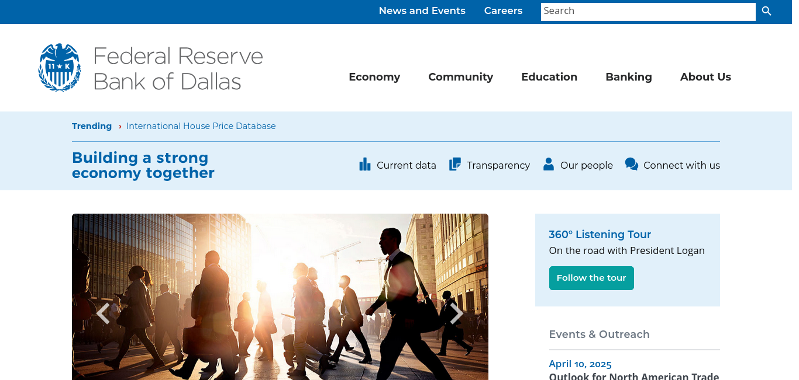Click the Connect with us link text
Viewport: 799px width, 380px height.
point(681,165)
